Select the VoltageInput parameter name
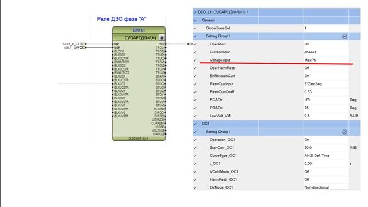Image resolution: width=368 pixels, height=207 pixels. click(x=220, y=60)
